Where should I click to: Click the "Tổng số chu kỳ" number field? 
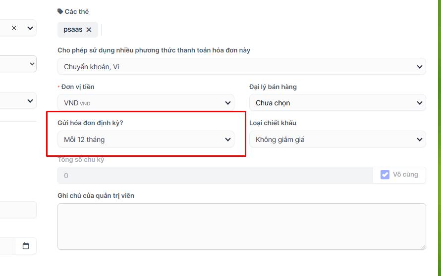point(215,175)
